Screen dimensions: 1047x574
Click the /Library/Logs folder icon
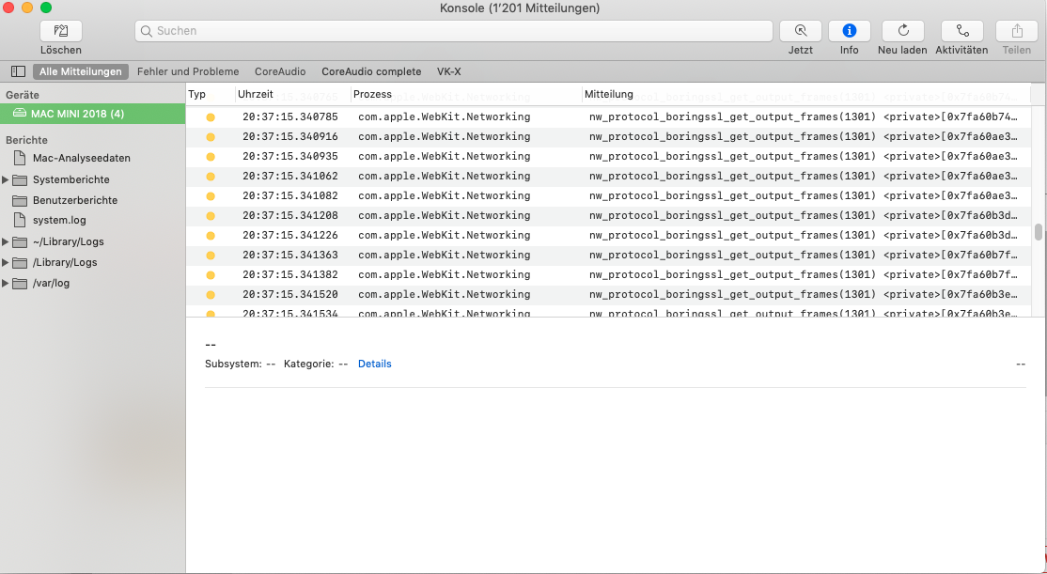20,262
